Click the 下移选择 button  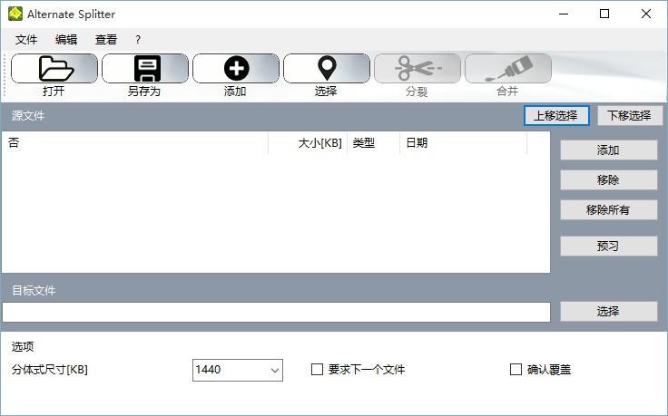629,115
